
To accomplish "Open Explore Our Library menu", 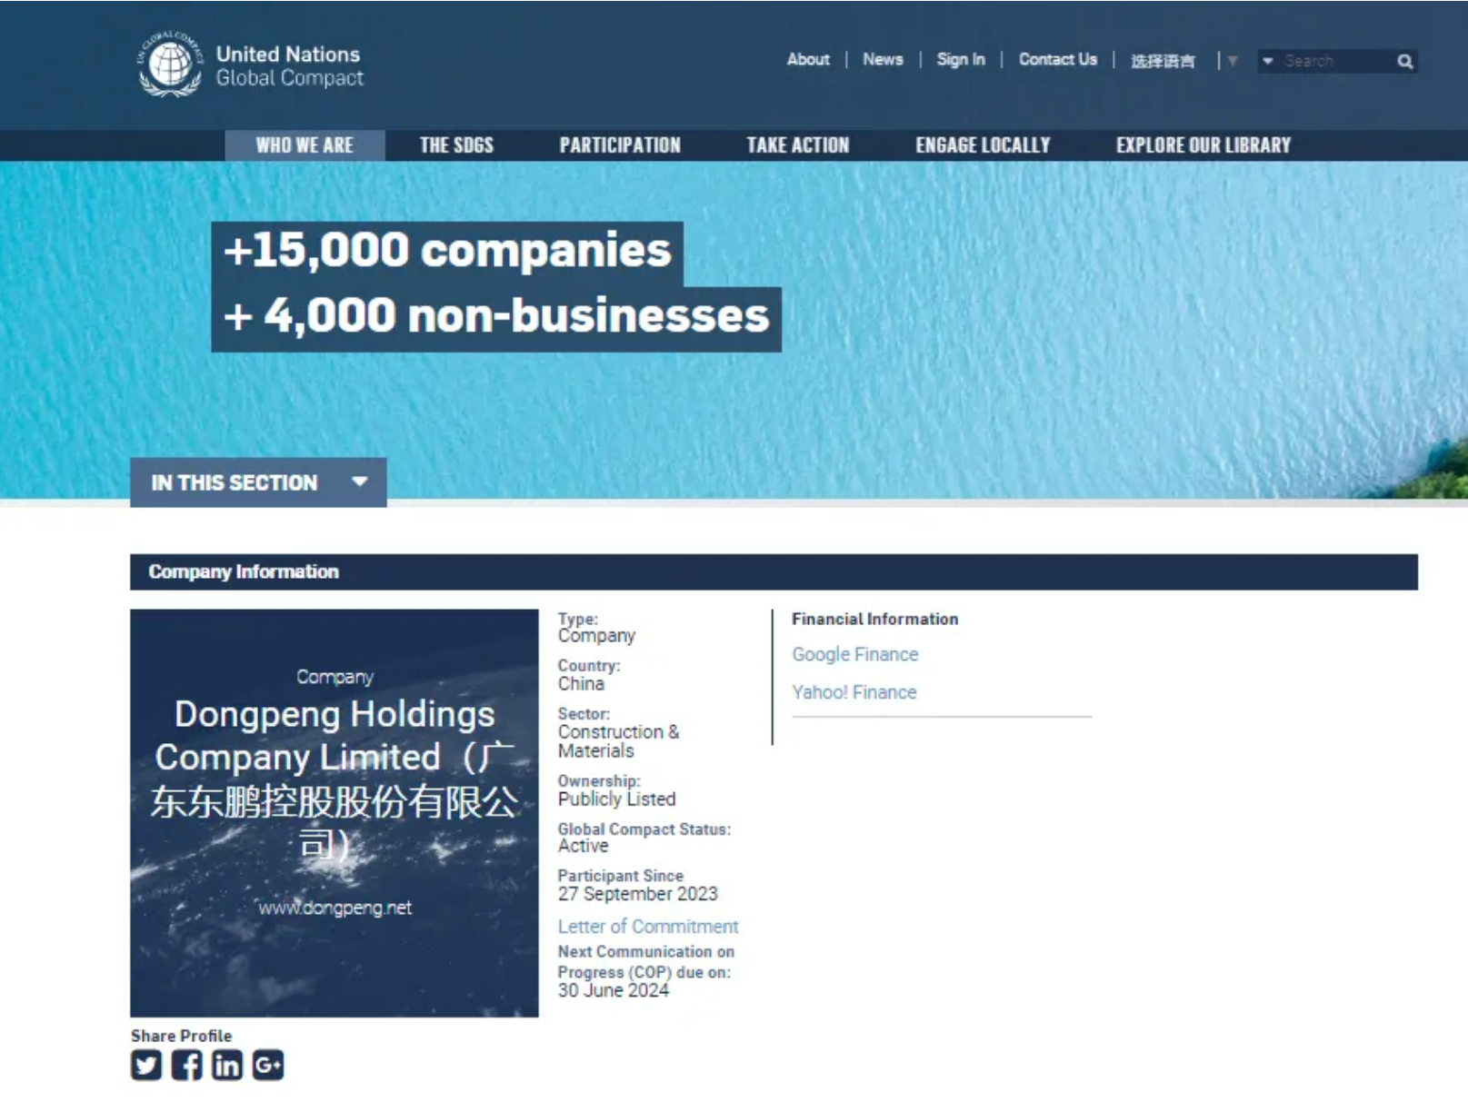I will pyautogui.click(x=1203, y=145).
